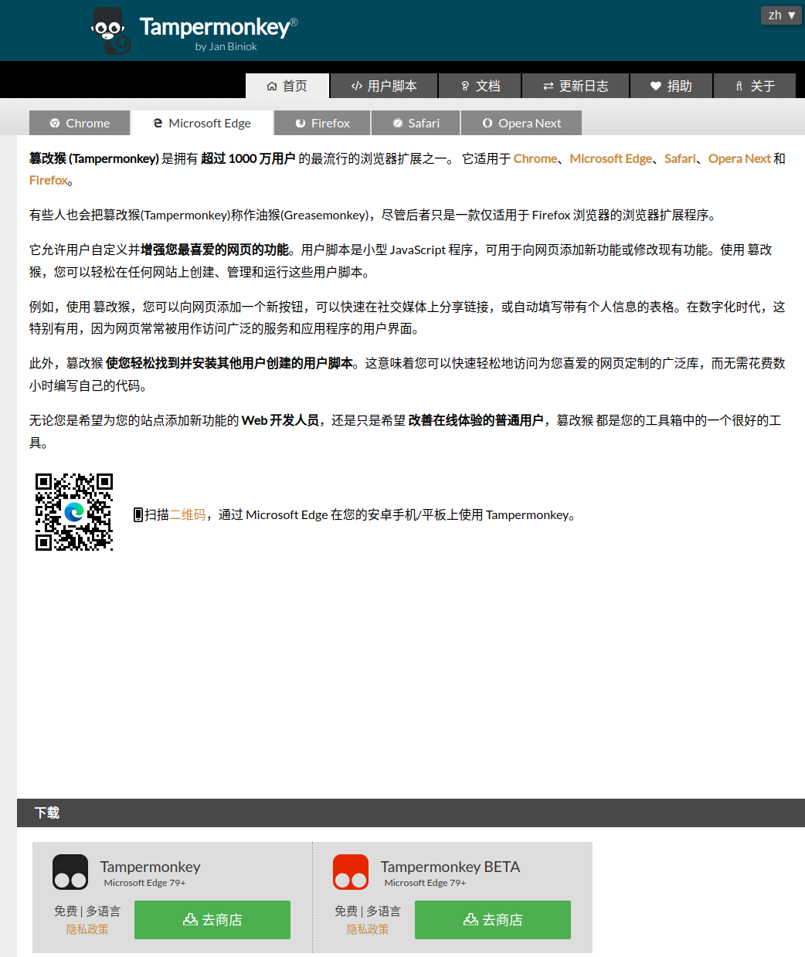The image size is (805, 957).
Task: Switch to the Opera Next tab
Action: [521, 123]
